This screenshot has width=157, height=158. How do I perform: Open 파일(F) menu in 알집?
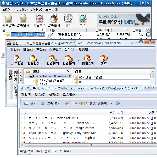(8, 10)
